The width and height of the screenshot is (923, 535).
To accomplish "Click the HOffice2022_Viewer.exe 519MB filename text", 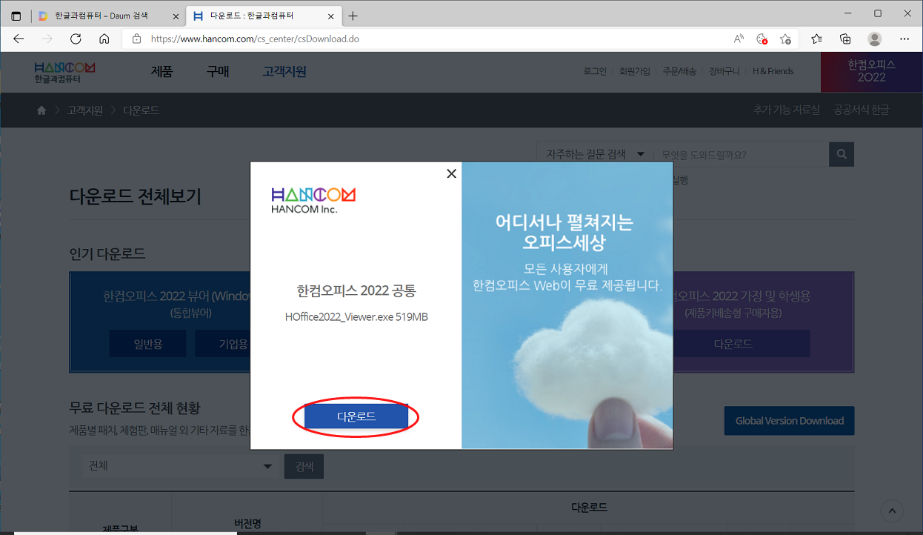I will tap(356, 316).
